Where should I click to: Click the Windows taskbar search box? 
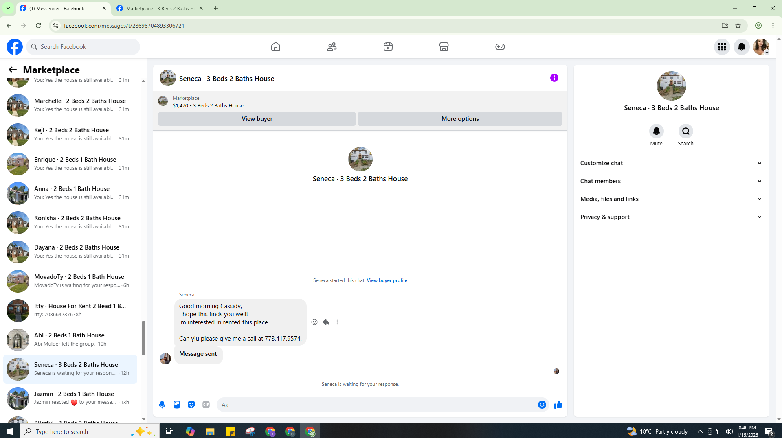point(89,431)
